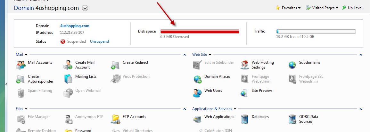The width and height of the screenshot is (370, 132).
Task: Click the Domain Aliases icon
Action: tap(198, 79)
